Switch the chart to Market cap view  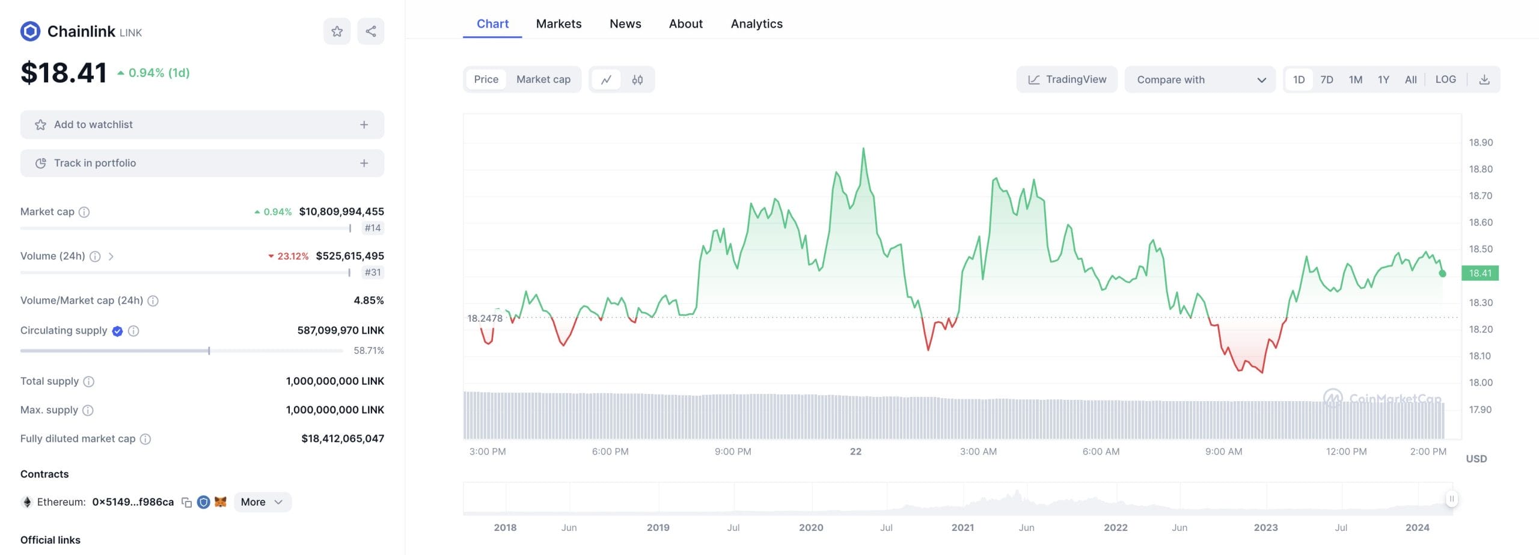543,79
